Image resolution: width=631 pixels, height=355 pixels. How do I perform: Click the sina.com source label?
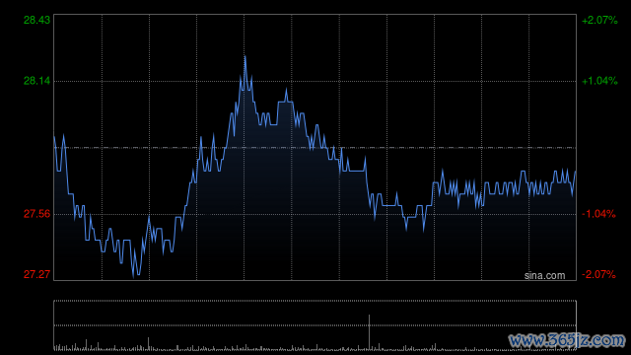pos(544,275)
